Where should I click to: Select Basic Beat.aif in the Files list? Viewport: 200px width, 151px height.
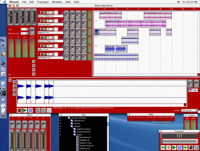[x=85, y=137]
